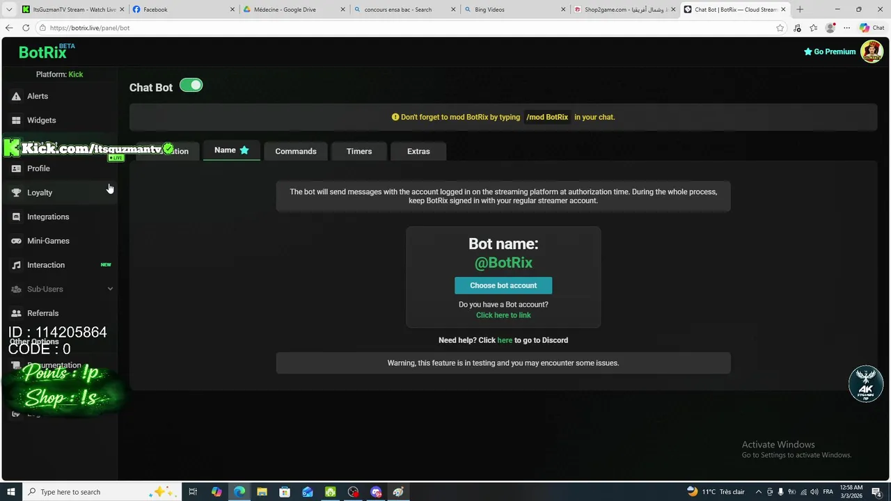The width and height of the screenshot is (891, 501).
Task: Switch to the Name tab
Action: point(232,150)
